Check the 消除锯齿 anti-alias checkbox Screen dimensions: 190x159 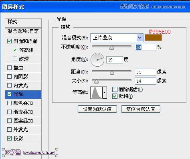coord(115,90)
